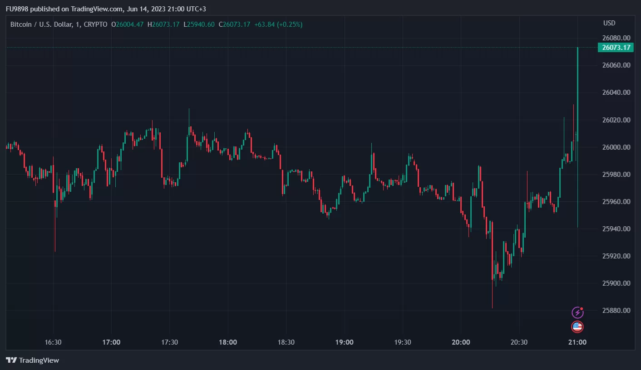The height and width of the screenshot is (370, 641).
Task: Click the tall green candle at 21:00
Action: pyautogui.click(x=577, y=91)
